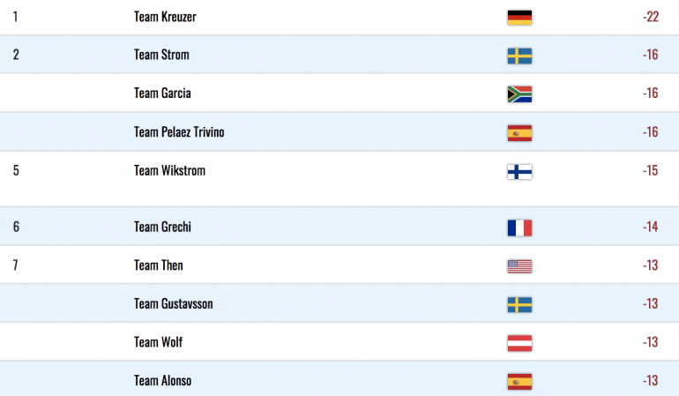
Task: Click Team Grechi's -14 score
Action: pos(651,227)
